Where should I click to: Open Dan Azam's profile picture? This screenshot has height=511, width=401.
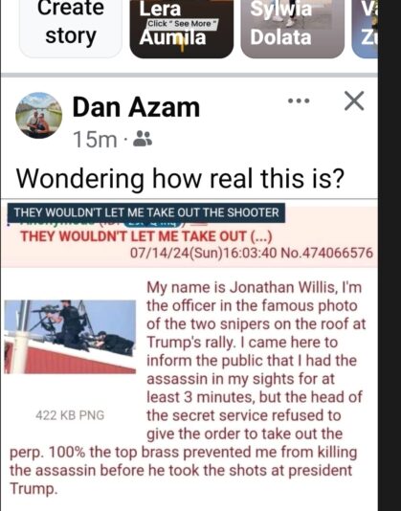(39, 115)
